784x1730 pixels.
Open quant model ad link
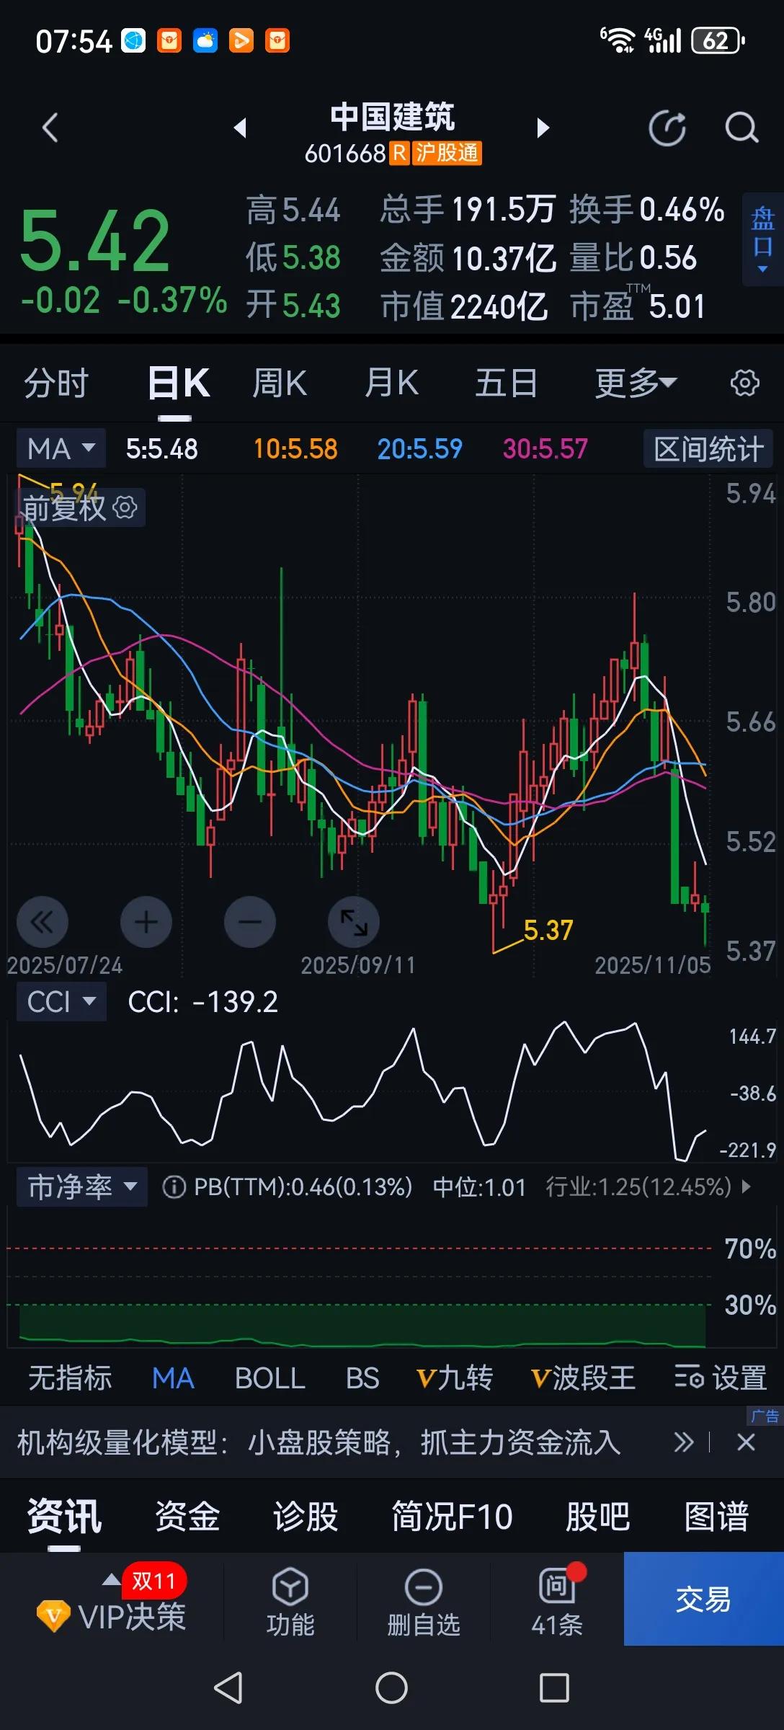click(318, 1442)
